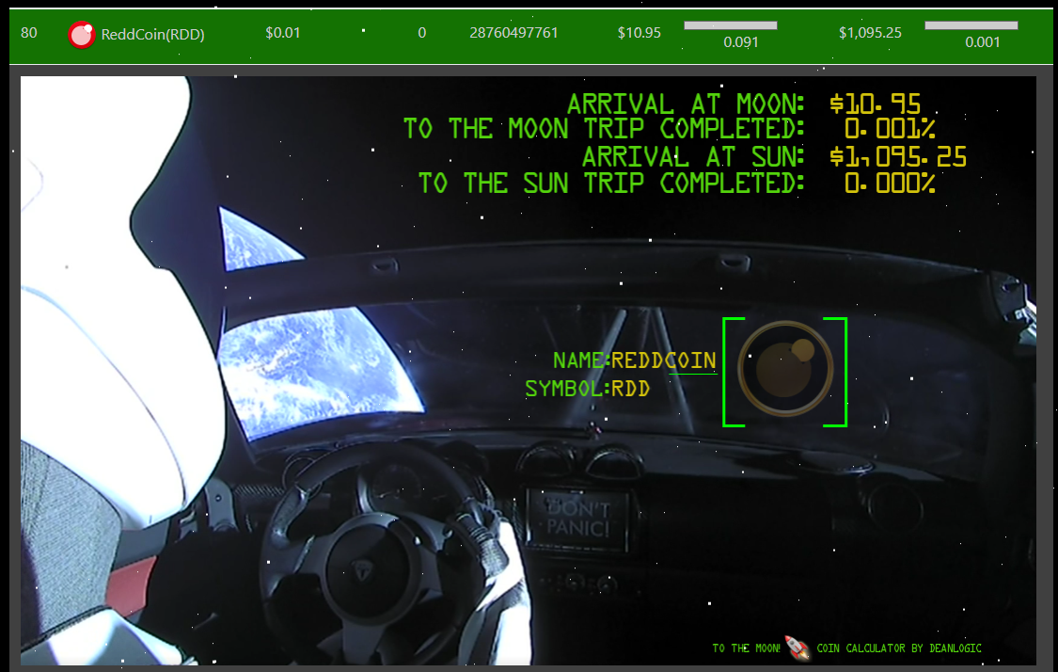Image resolution: width=1058 pixels, height=672 pixels.
Task: Click the supply value 28760497761
Action: click(x=513, y=32)
